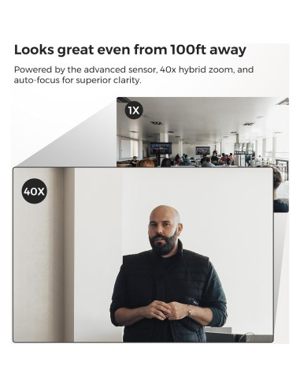Click the 1X zoom badge

pos(134,110)
